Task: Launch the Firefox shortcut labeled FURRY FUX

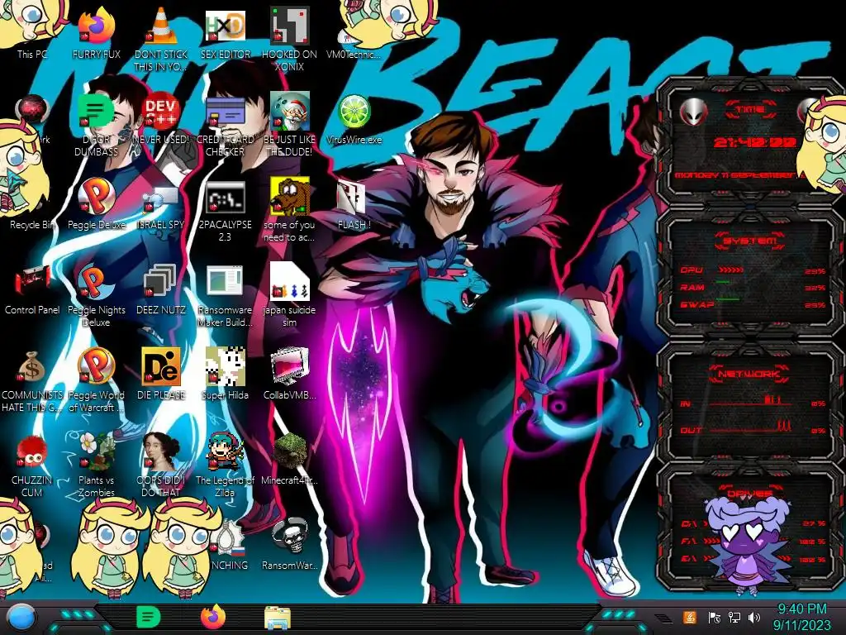Action: pyautogui.click(x=96, y=32)
